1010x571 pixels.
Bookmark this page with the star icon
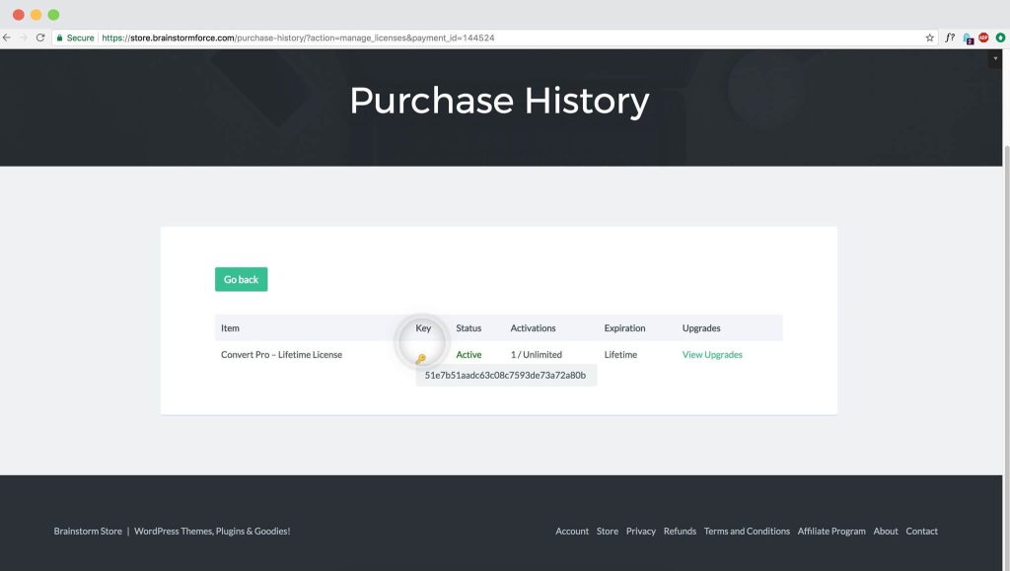click(x=929, y=38)
